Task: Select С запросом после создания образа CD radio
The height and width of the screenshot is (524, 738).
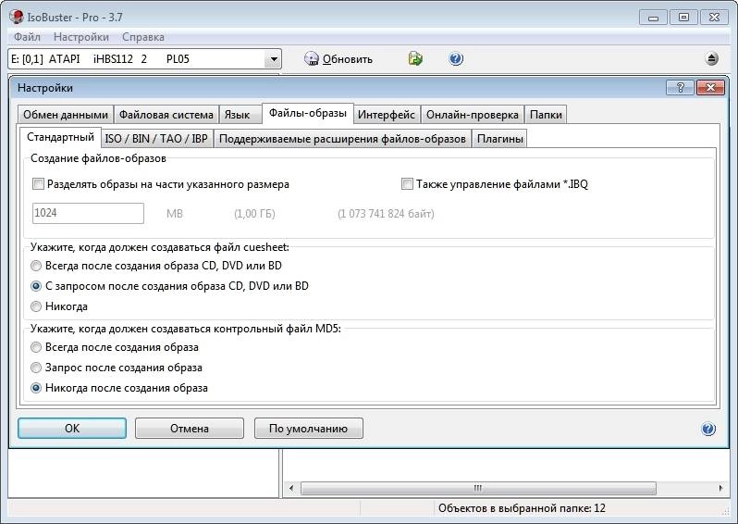Action: click(x=36, y=286)
